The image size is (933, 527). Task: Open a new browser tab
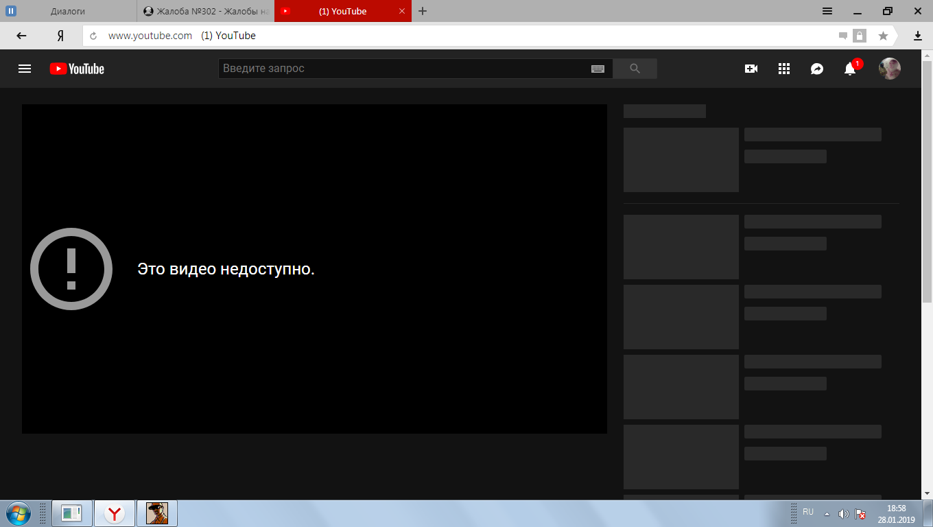pyautogui.click(x=423, y=11)
